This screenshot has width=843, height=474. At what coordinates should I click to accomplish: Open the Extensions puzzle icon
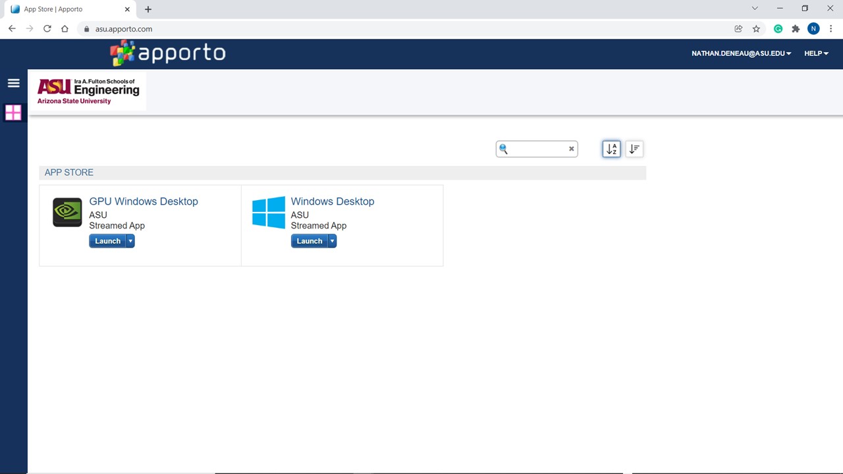click(x=796, y=29)
